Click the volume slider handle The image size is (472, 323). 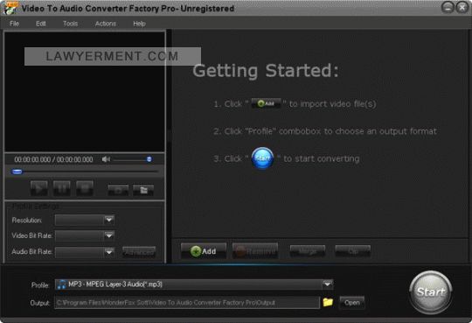coord(149,159)
